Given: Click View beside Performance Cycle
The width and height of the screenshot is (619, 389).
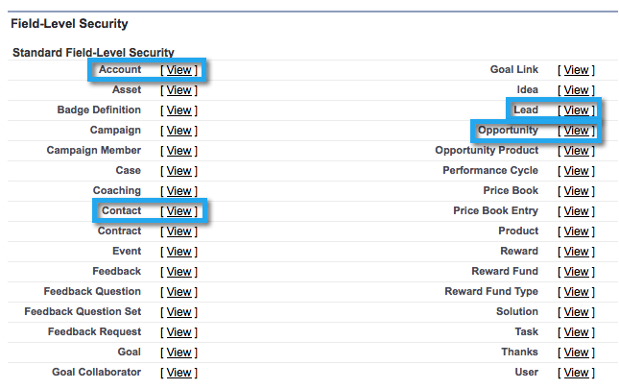Looking at the screenshot, I should click(577, 171).
